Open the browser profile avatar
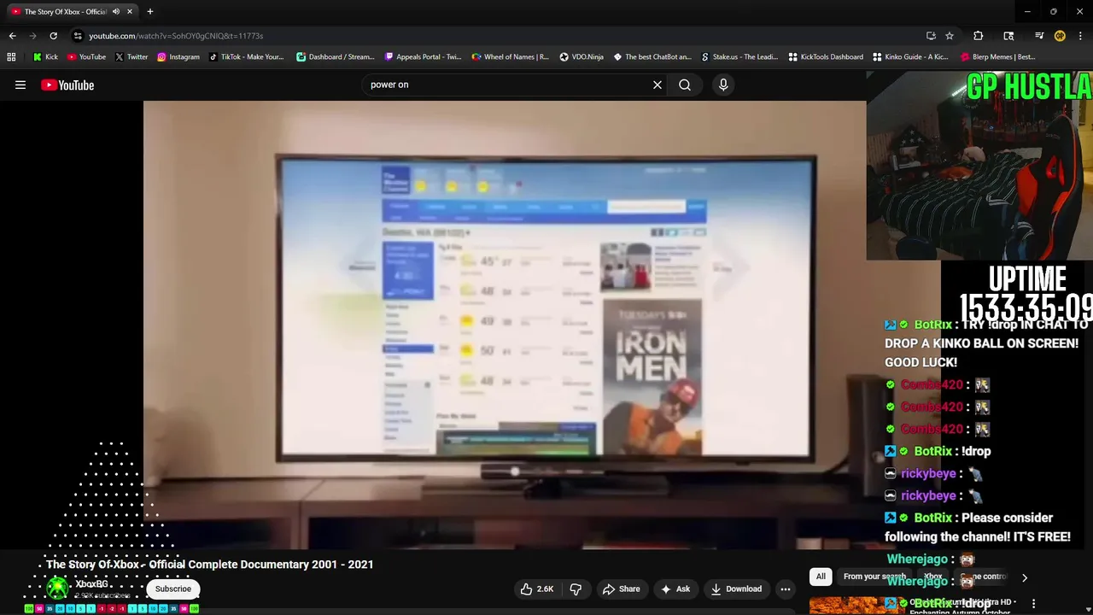Screen dimensions: 1093x615 [x=1060, y=36]
